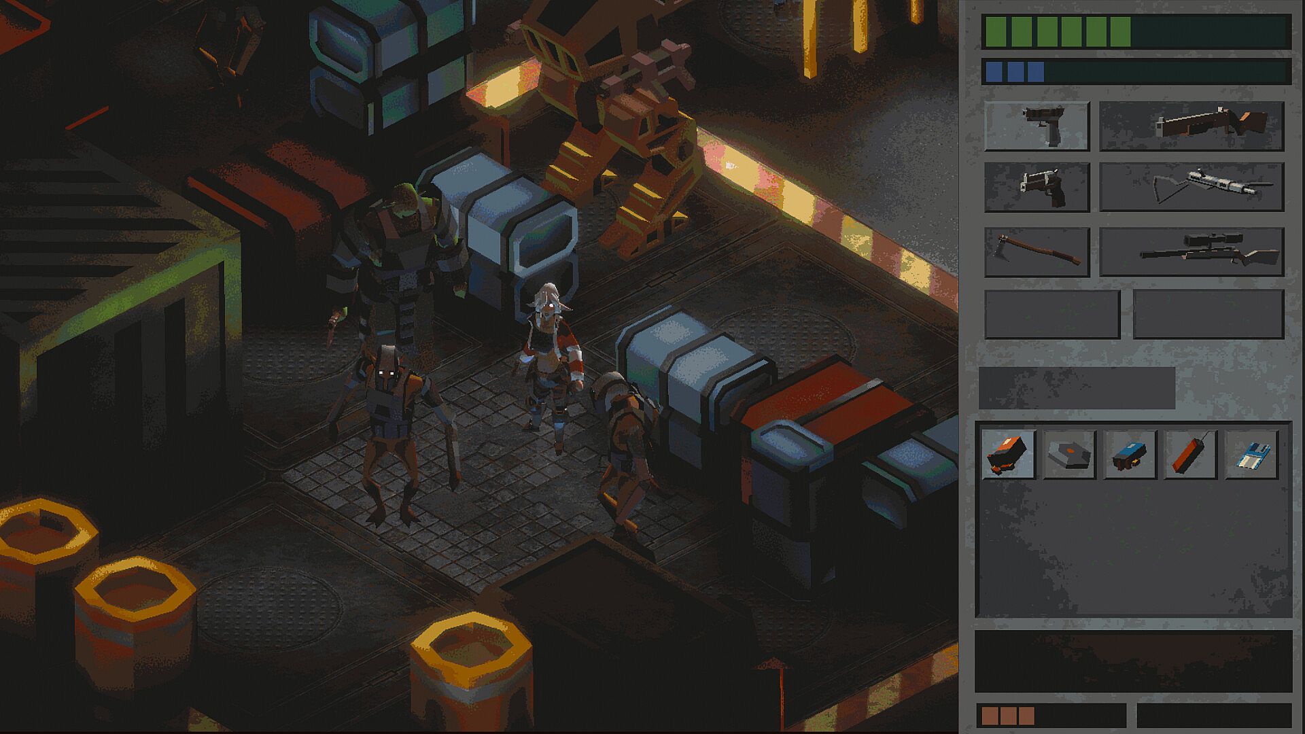Click the dark message box panel
Image resolution: width=1305 pixels, height=734 pixels.
click(1133, 661)
